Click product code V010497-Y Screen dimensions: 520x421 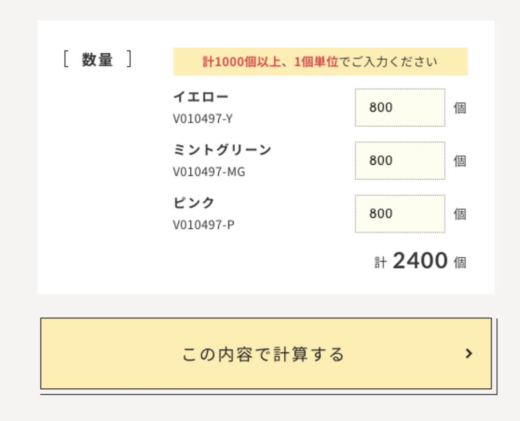(x=202, y=119)
